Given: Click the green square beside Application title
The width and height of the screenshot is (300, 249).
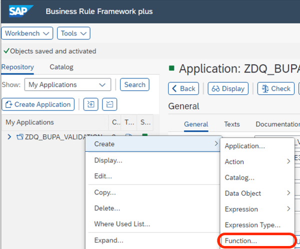Looking at the screenshot, I should tap(172, 68).
